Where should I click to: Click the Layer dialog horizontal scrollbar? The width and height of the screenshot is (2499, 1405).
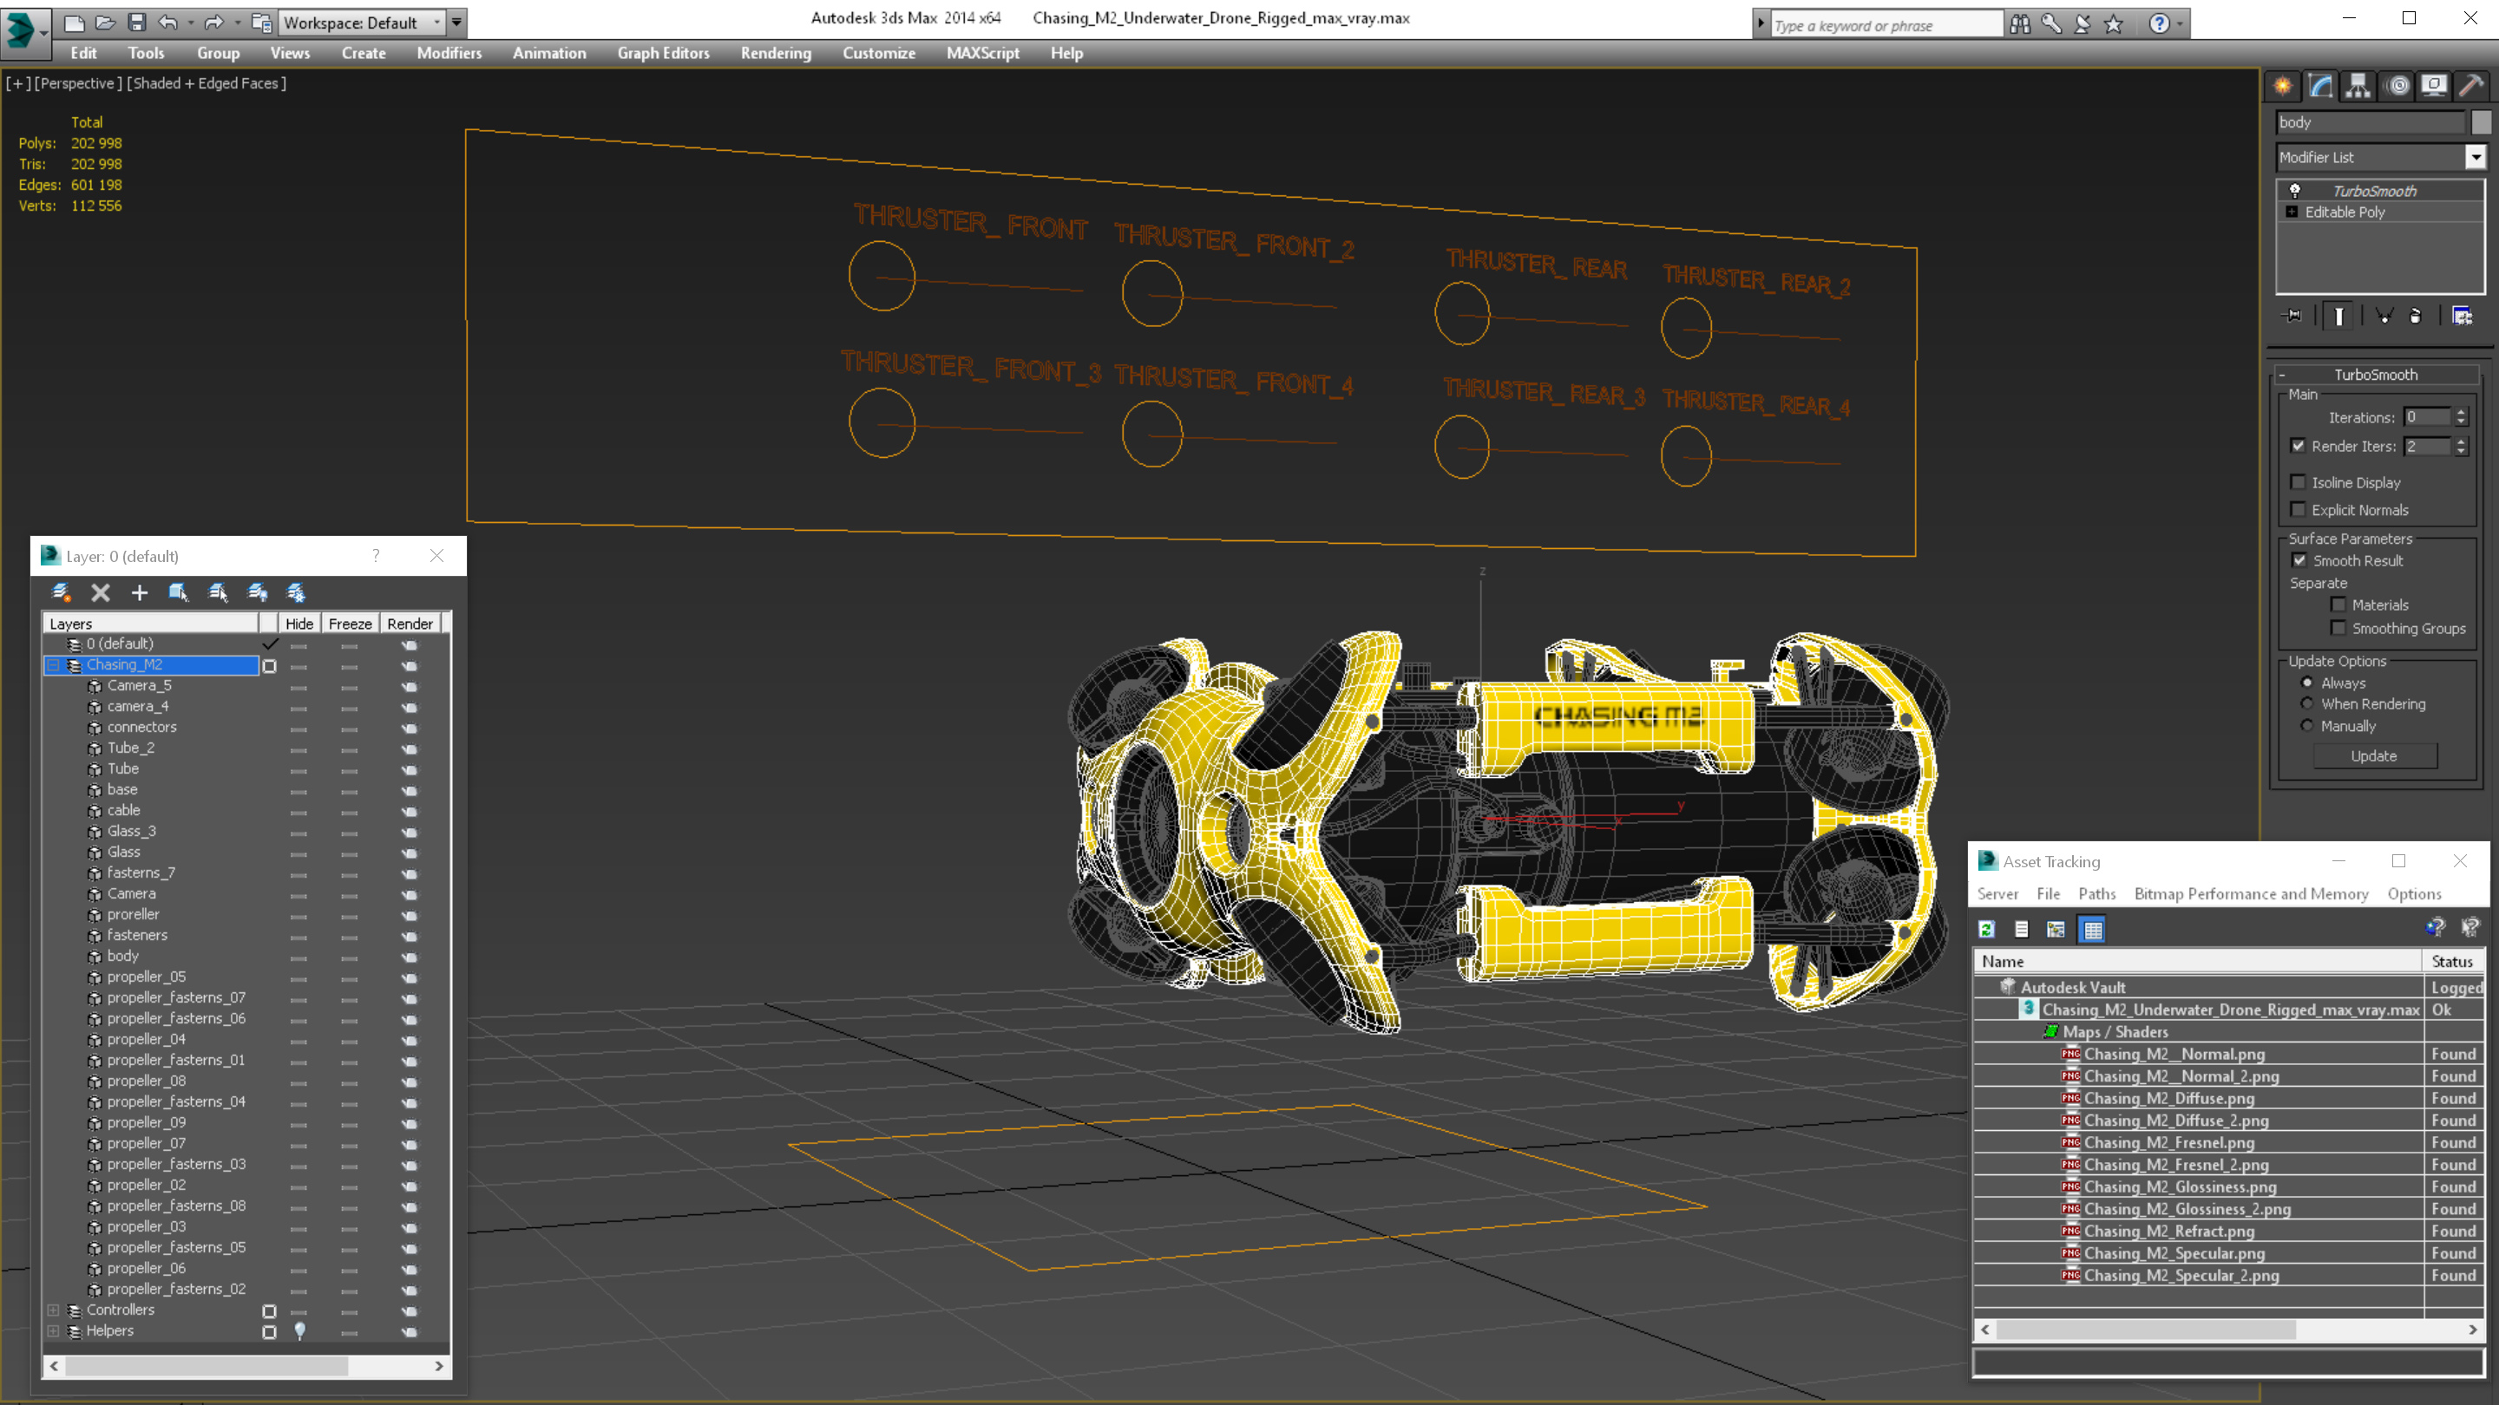pos(246,1366)
